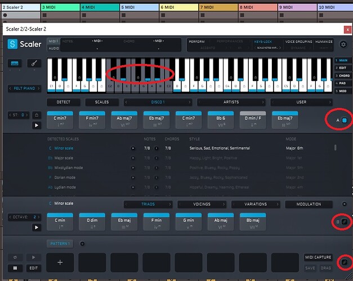This screenshot has width=353, height=281.
Task: Select MIDI input mode
Action: pos(53,42)
